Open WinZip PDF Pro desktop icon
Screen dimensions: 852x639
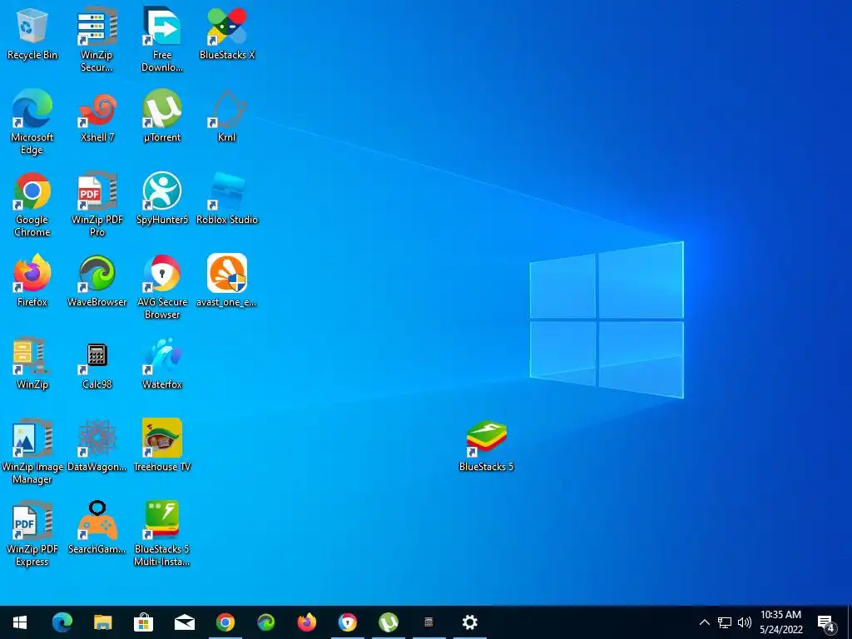point(97,205)
